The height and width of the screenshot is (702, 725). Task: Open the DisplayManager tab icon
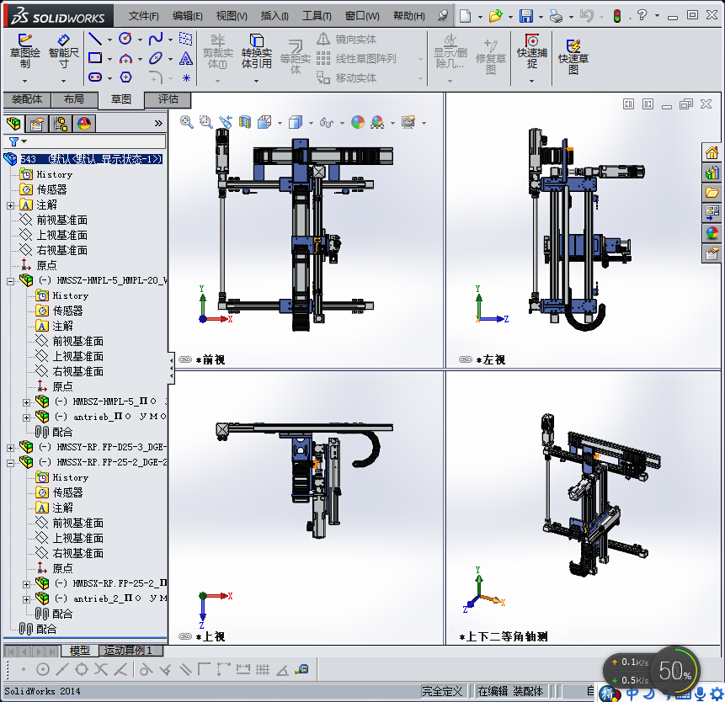84,124
